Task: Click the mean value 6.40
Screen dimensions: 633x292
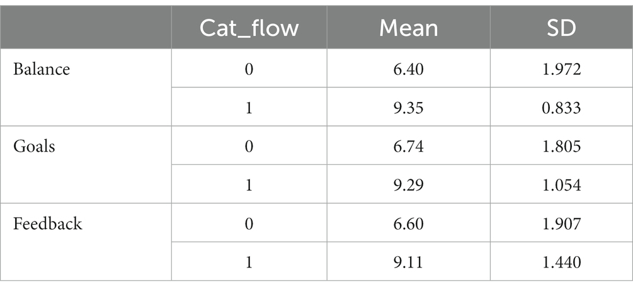Action: coord(409,69)
